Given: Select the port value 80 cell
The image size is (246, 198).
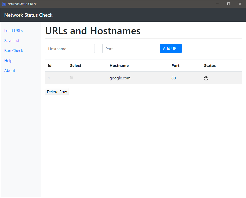Looking at the screenshot, I should pos(173,78).
